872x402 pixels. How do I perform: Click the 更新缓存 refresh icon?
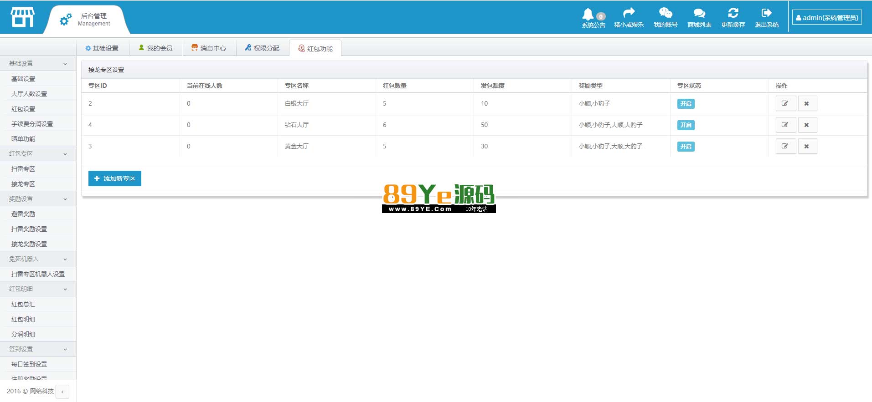tap(733, 13)
